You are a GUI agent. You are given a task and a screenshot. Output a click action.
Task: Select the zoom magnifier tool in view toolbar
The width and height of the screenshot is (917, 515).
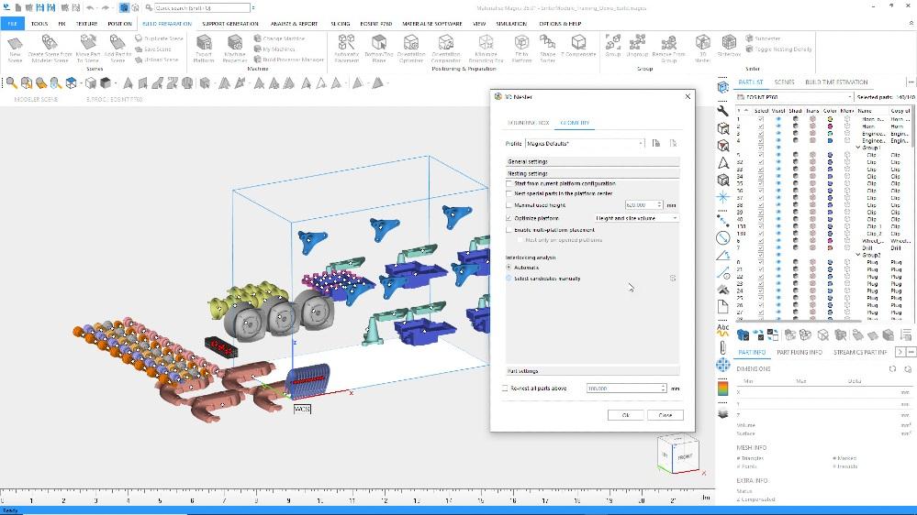[12, 82]
